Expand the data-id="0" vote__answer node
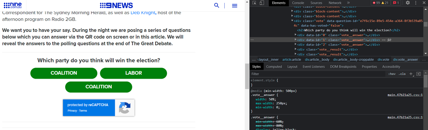 pyautogui.click(x=295, y=35)
